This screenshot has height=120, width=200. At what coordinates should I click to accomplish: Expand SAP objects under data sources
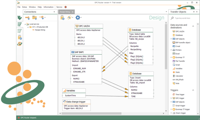[171, 39]
